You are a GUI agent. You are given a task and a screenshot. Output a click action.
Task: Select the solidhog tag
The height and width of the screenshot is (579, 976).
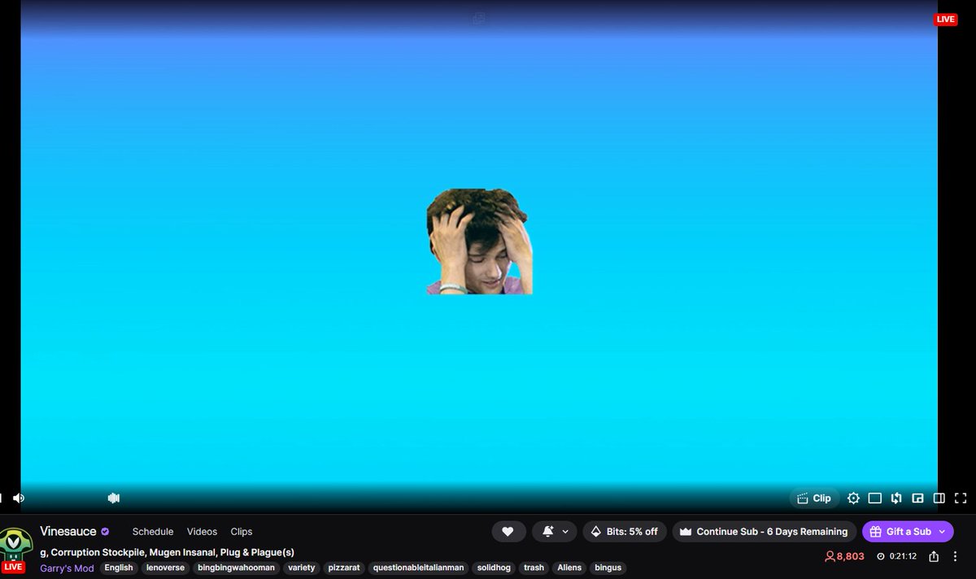click(494, 568)
